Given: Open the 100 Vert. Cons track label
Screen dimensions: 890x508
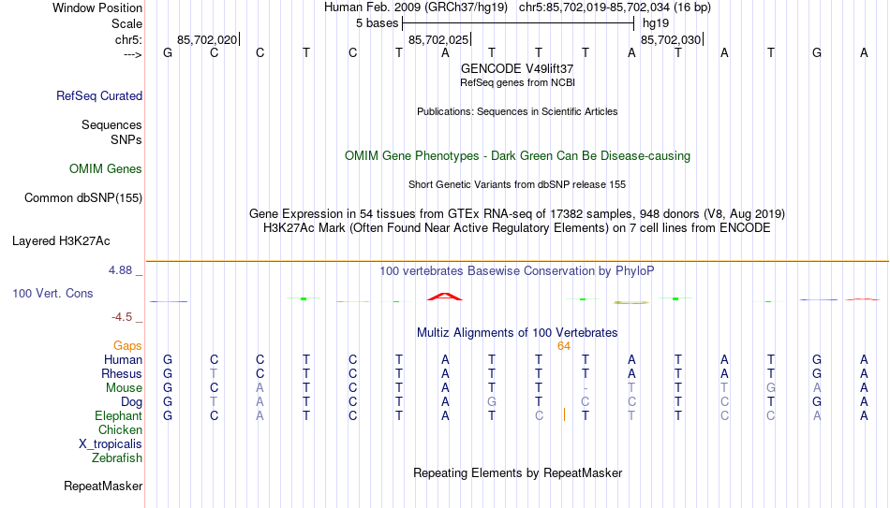Looking at the screenshot, I should [52, 293].
